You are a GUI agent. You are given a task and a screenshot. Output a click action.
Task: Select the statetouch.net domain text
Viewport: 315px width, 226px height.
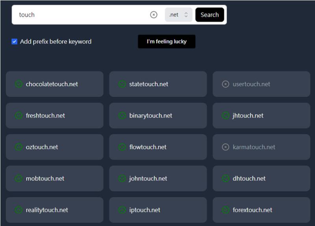pos(149,84)
